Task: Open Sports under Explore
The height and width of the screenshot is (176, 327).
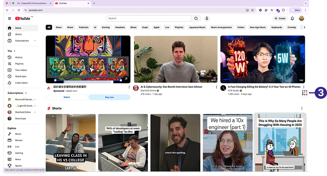Action: (x=22, y=166)
